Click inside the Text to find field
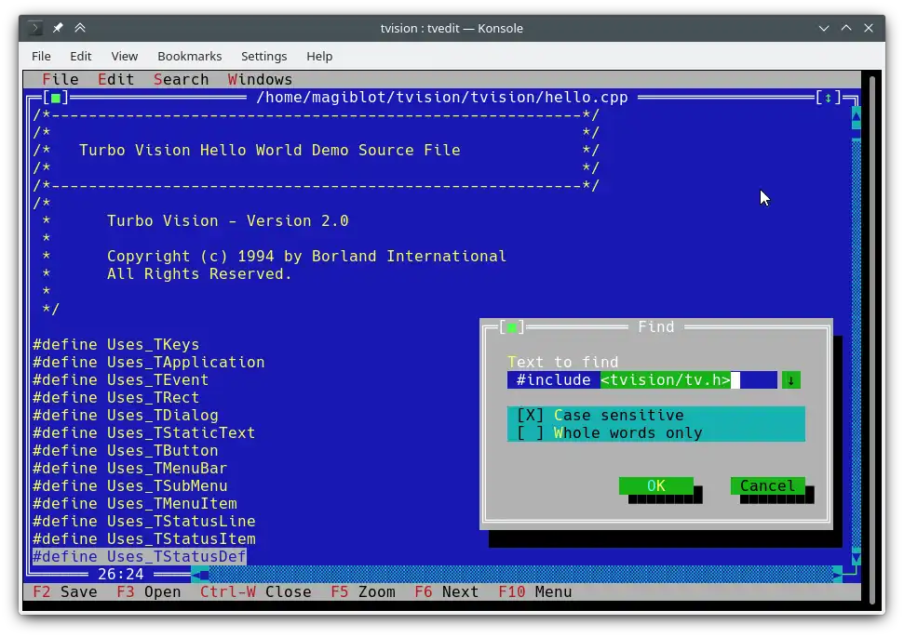The width and height of the screenshot is (904, 637). tap(642, 380)
